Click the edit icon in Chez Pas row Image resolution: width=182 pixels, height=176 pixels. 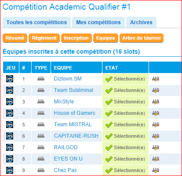(x=156, y=170)
